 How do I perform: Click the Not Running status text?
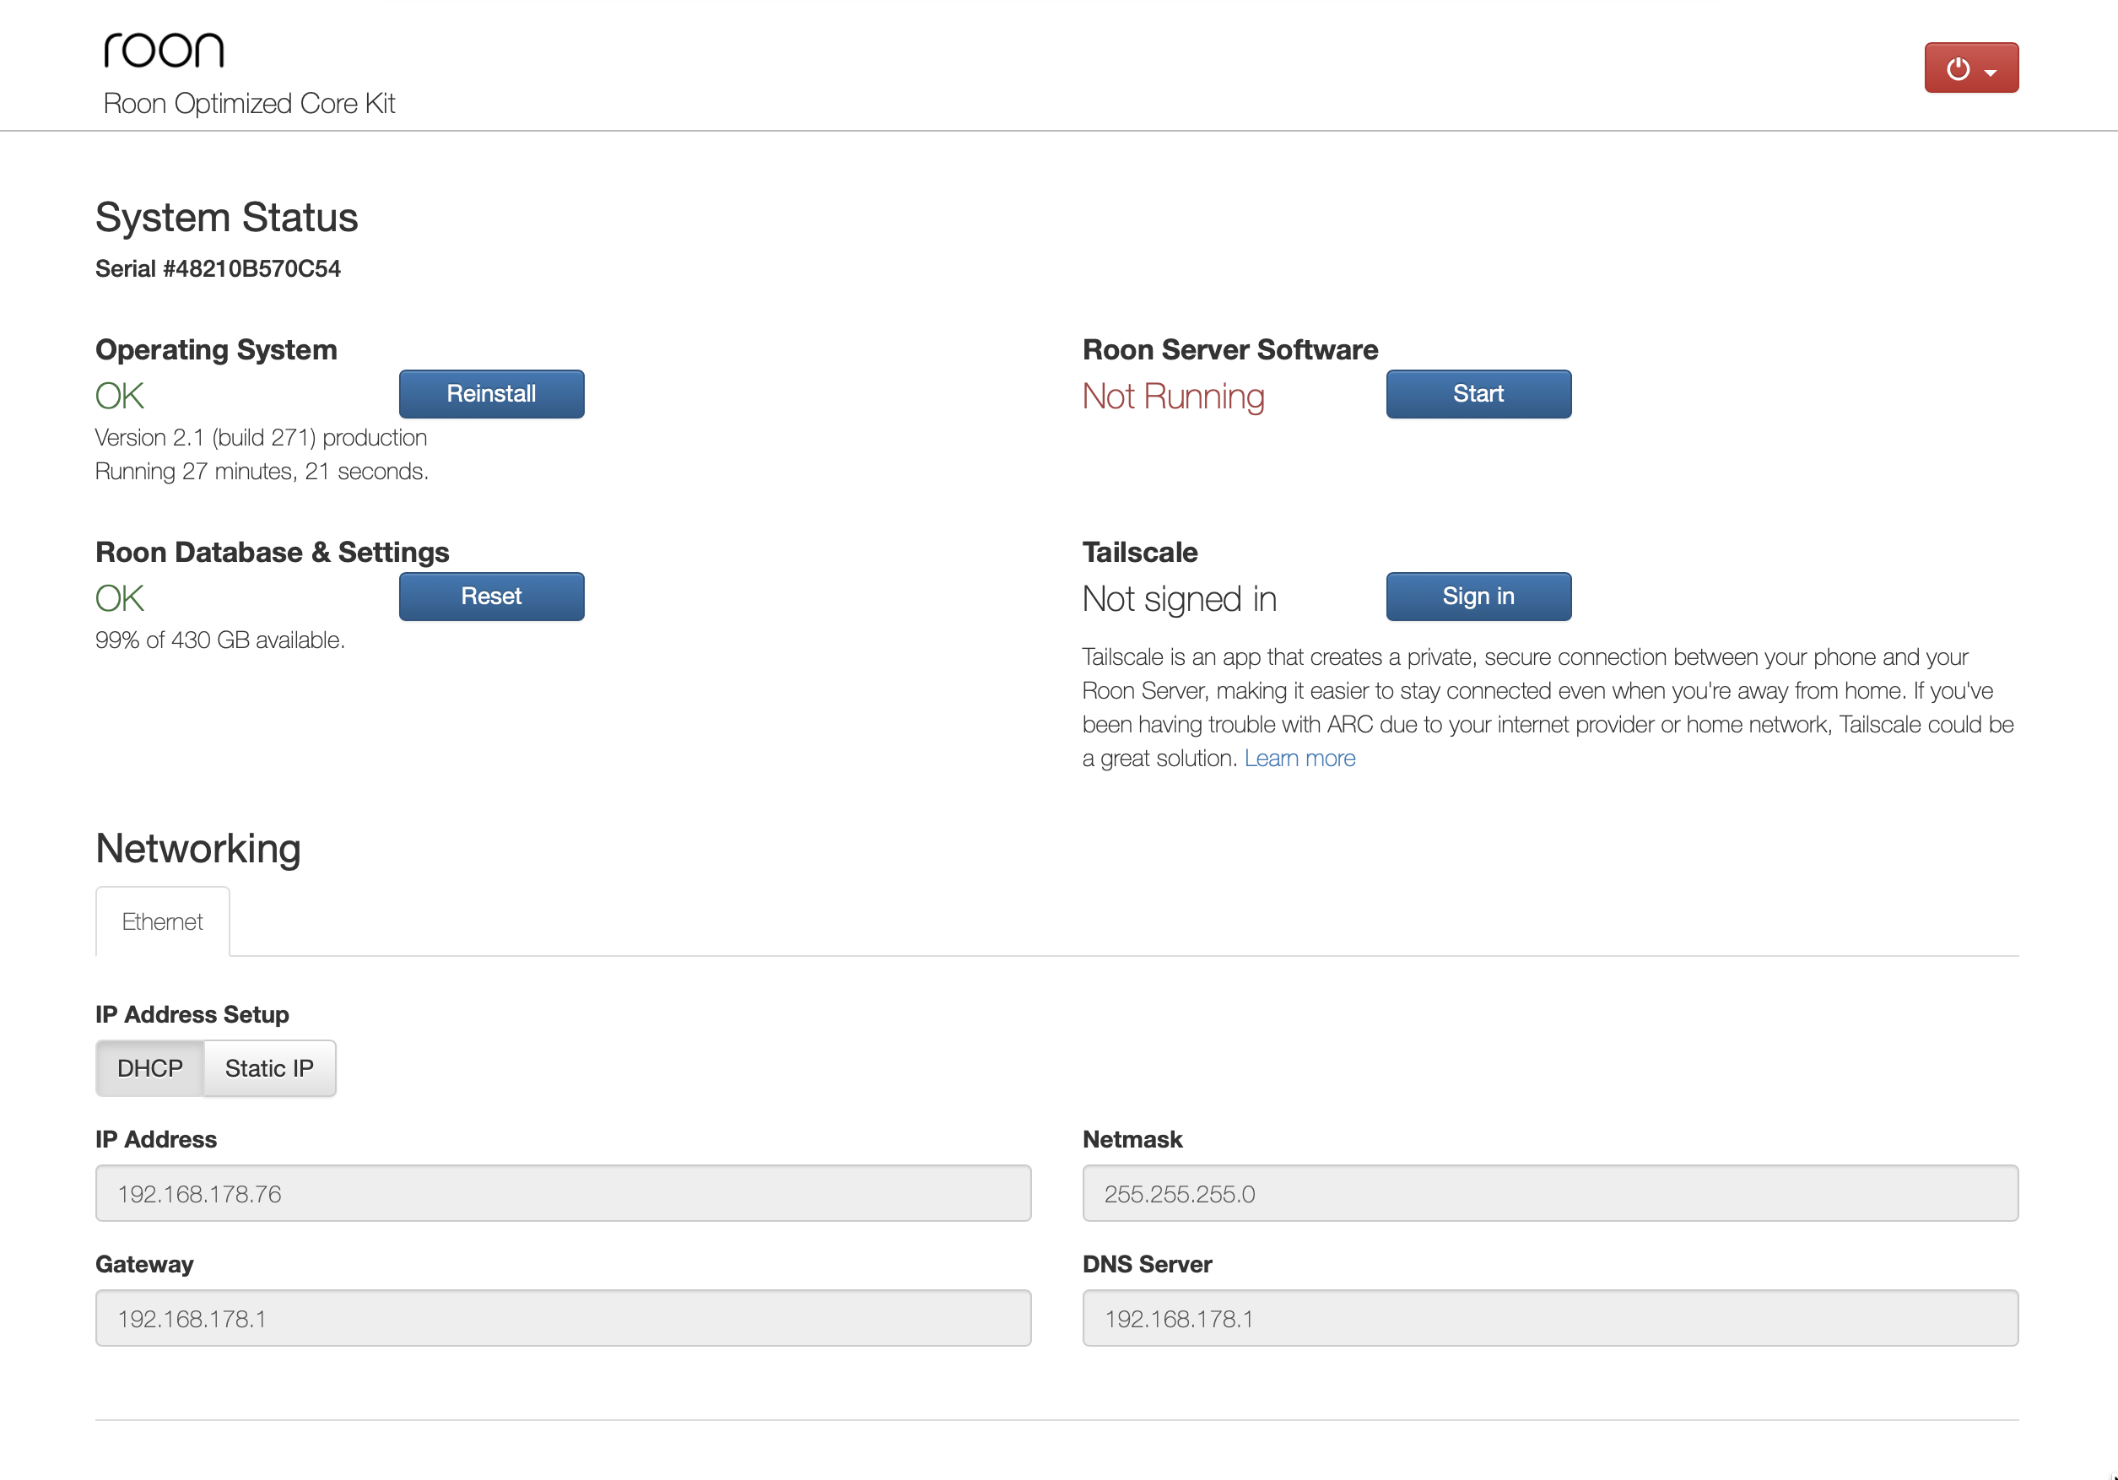coord(1172,396)
